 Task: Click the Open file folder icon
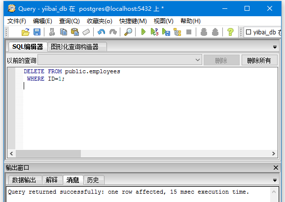[x=26, y=32]
